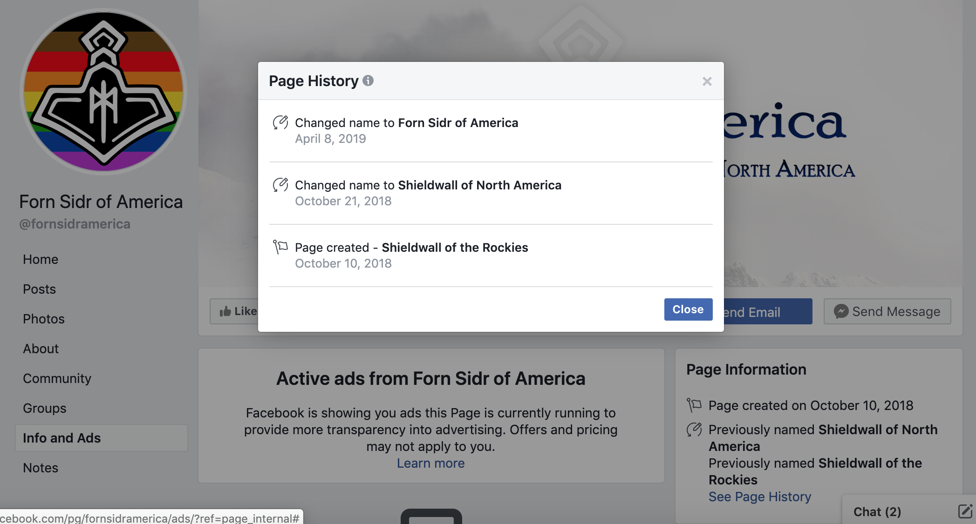The width and height of the screenshot is (976, 524).
Task: Click the @fornsidramerica username
Action: pyautogui.click(x=75, y=224)
